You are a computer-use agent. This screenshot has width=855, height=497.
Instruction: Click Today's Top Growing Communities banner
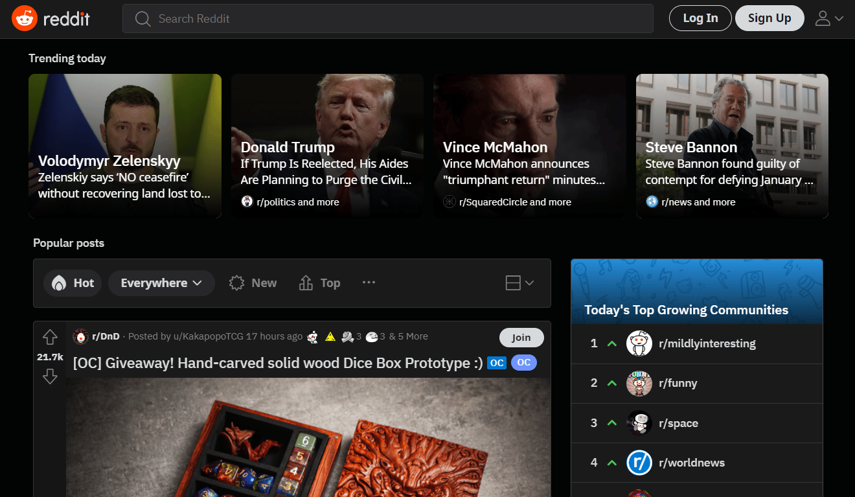tap(697, 292)
